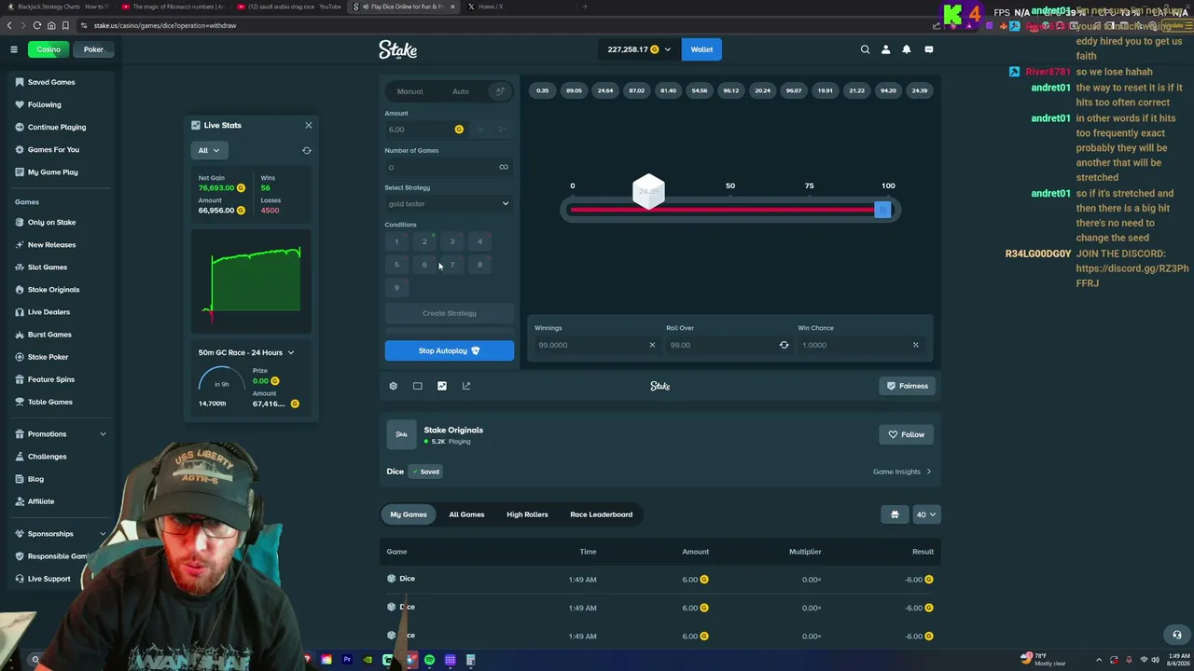Viewport: 1194px width, 671px height.
Task: Click the Winnings multiplier field
Action: [596, 345]
